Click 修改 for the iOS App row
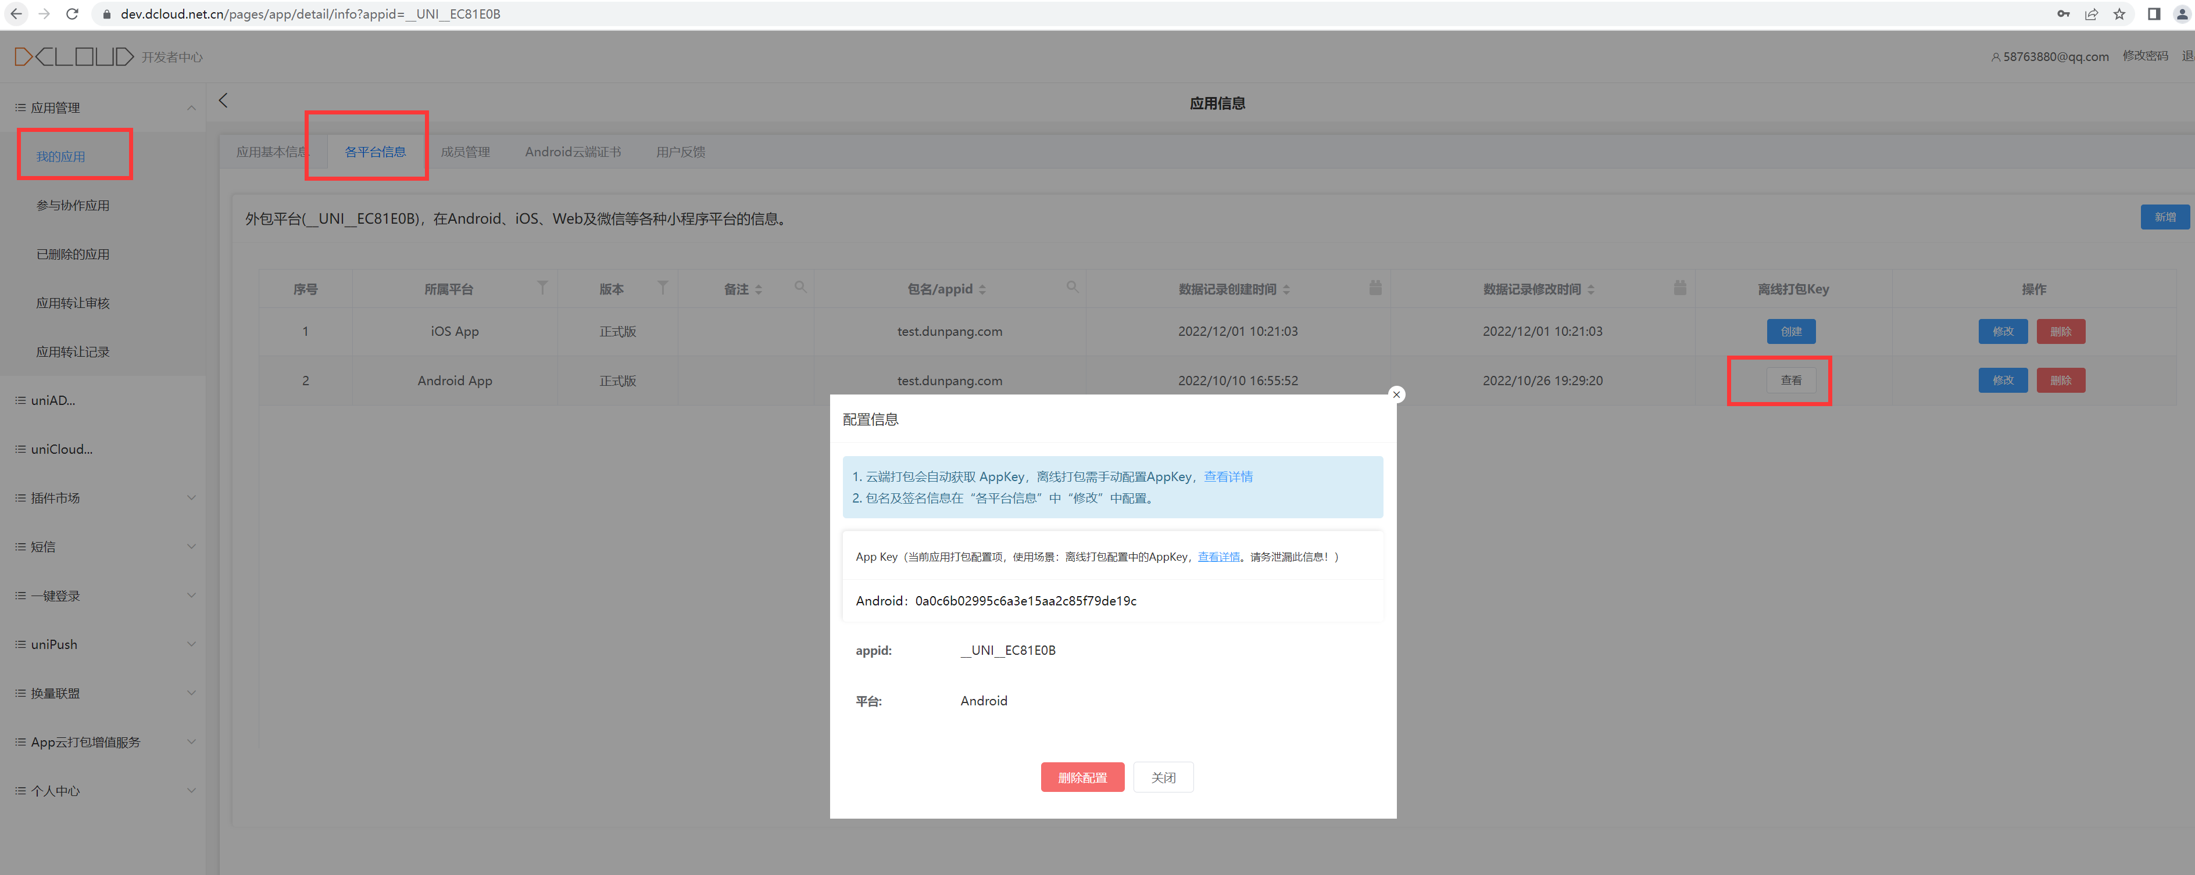Screen dimensions: 2195x875 pyautogui.click(x=2003, y=331)
